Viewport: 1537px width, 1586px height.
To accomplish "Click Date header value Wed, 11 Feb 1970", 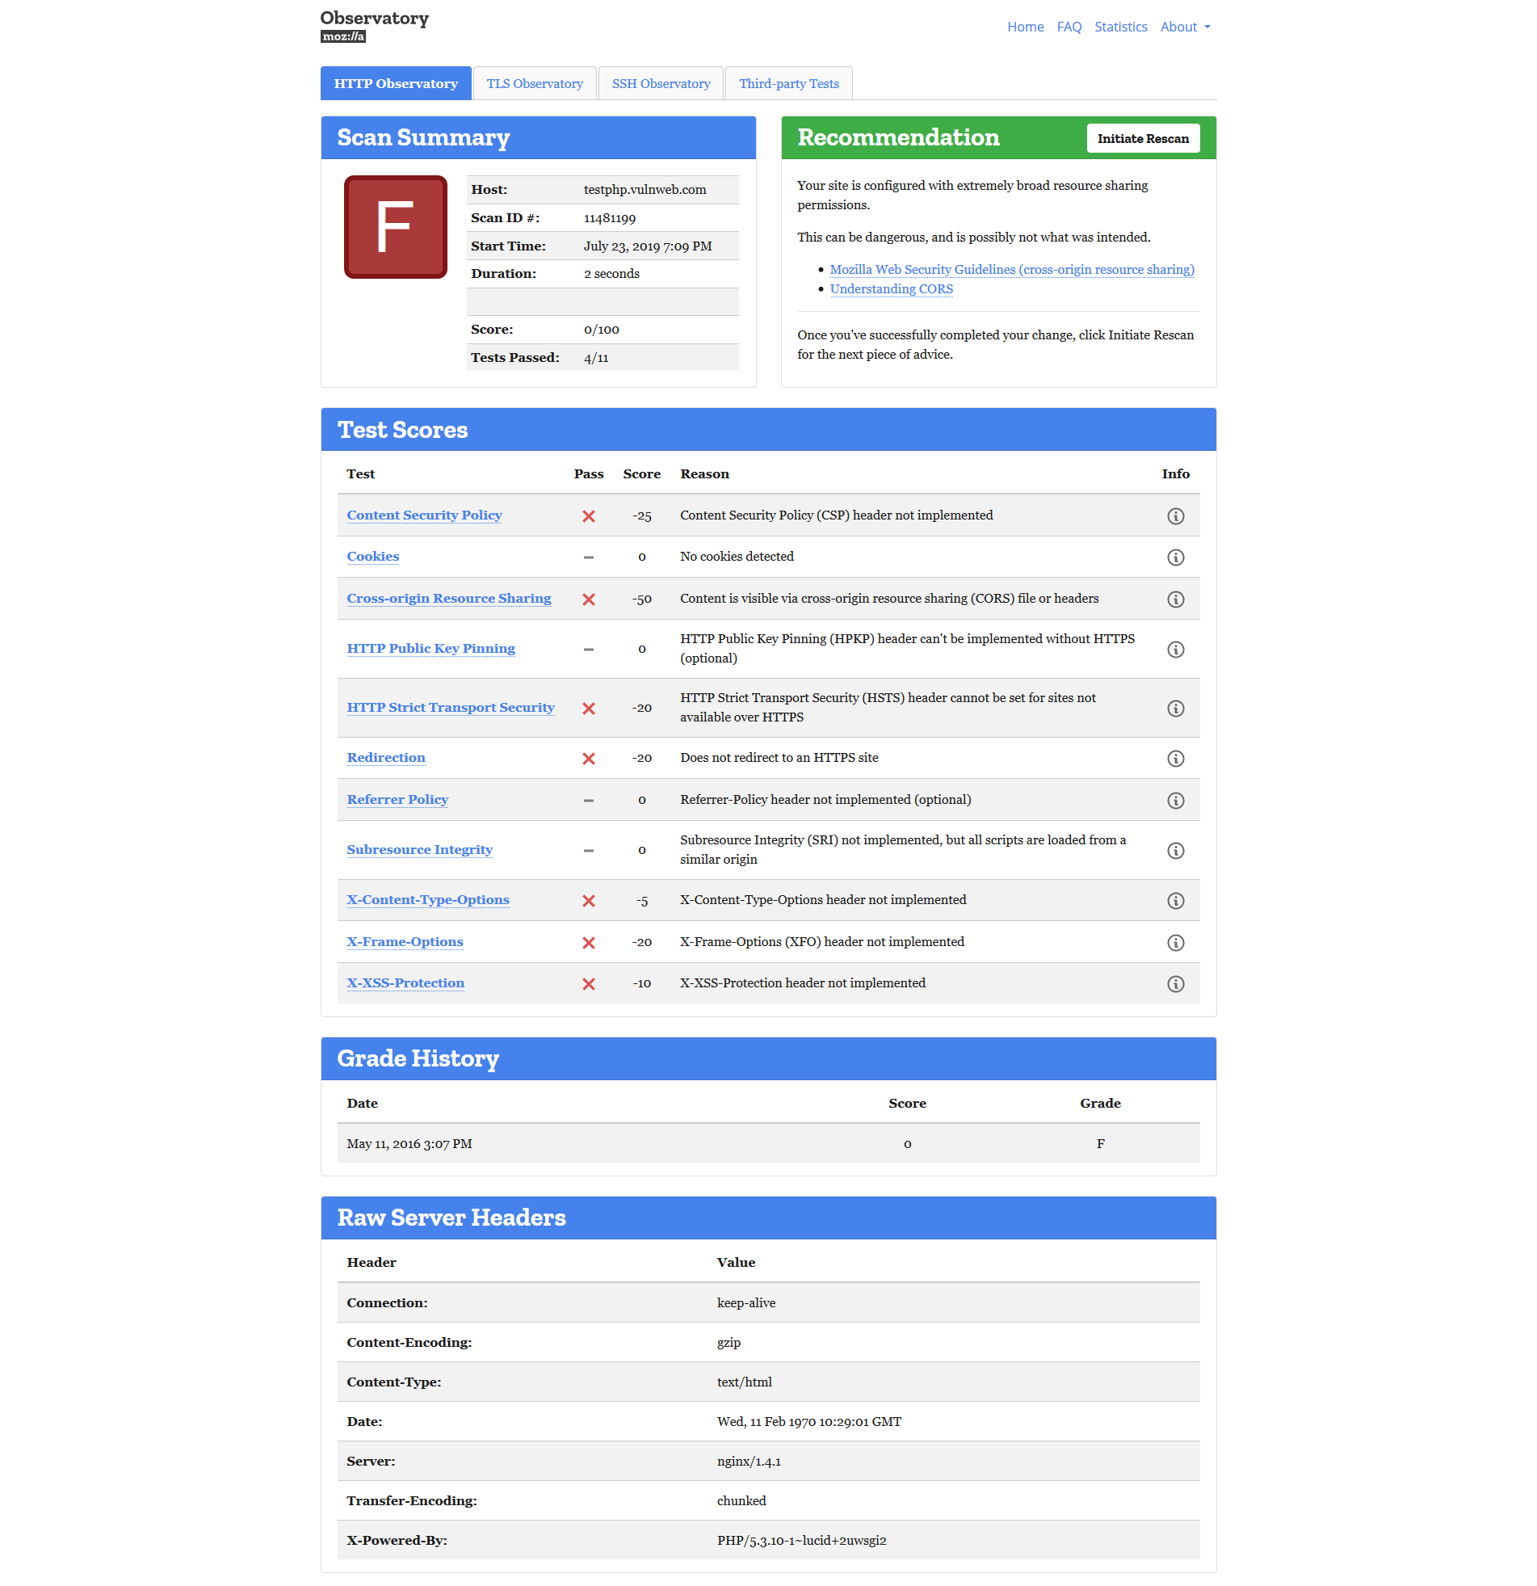I will click(x=808, y=1424).
